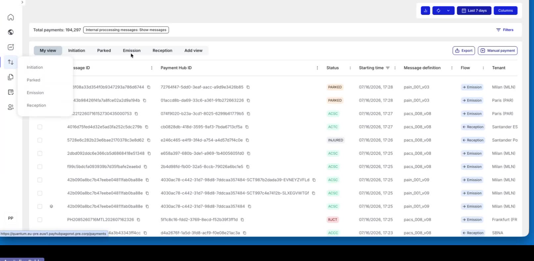This screenshot has height=261, width=534.
Task: Open Status column options menu
Action: point(350,68)
